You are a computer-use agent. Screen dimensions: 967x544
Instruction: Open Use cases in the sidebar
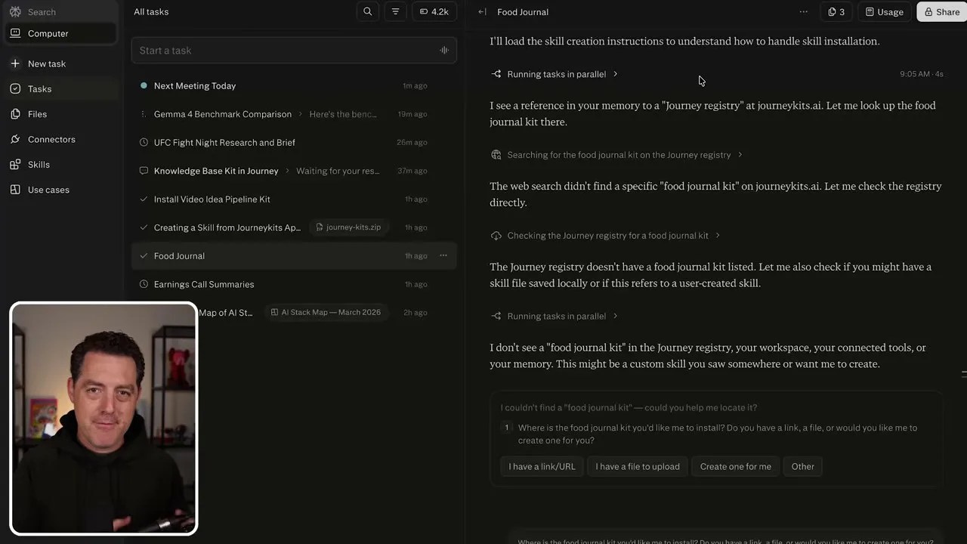pyautogui.click(x=60, y=190)
